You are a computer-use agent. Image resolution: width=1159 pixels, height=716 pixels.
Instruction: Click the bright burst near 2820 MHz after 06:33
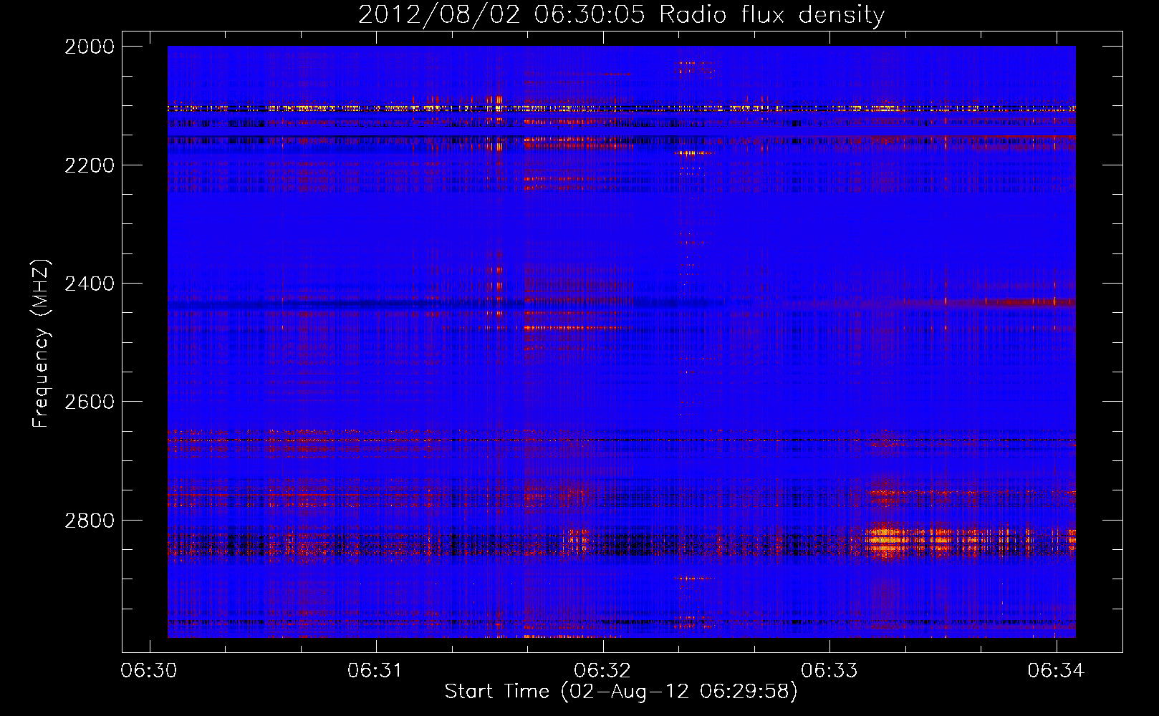[x=888, y=541]
